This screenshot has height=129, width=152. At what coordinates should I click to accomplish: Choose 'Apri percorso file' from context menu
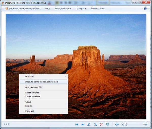pos(33,87)
